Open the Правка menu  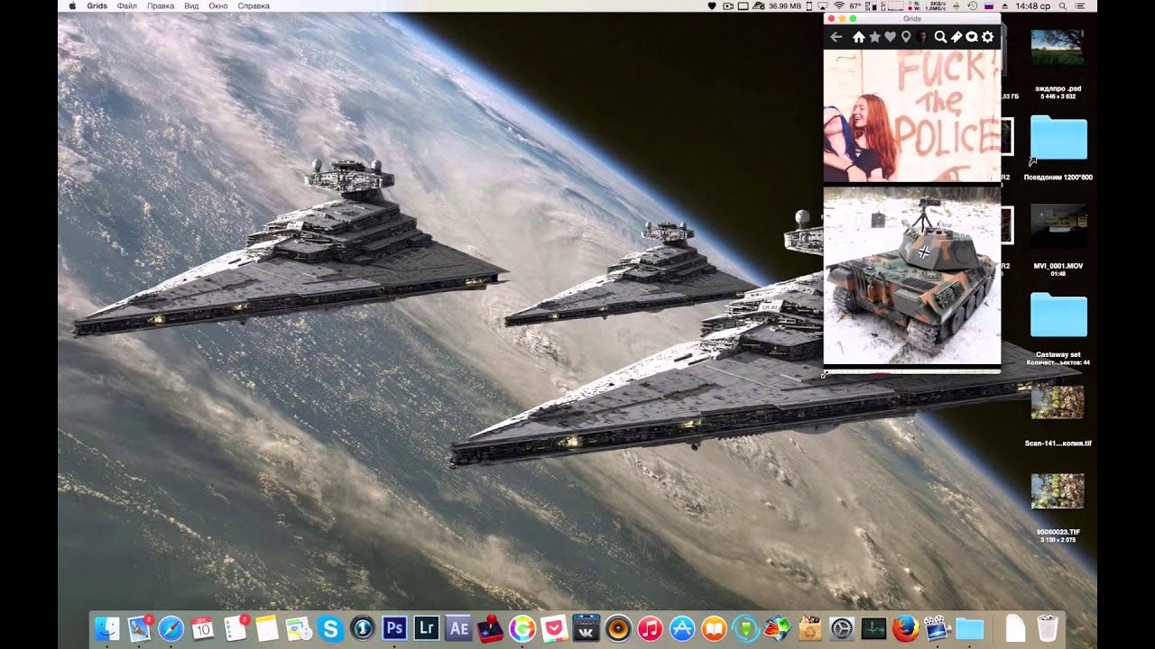[161, 5]
